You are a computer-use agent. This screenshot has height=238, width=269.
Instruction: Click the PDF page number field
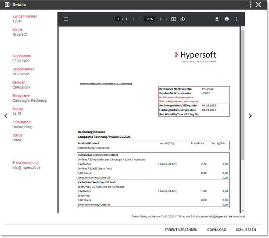(x=118, y=19)
